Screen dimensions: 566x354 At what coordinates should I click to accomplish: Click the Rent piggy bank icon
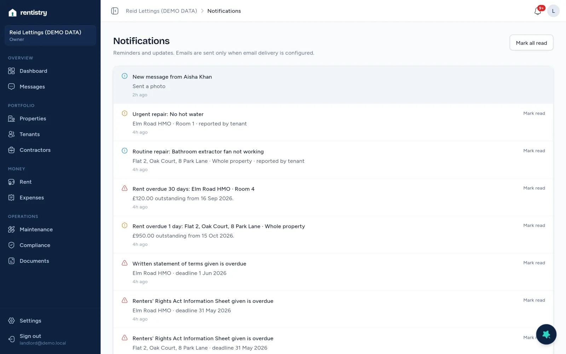[x=11, y=182]
